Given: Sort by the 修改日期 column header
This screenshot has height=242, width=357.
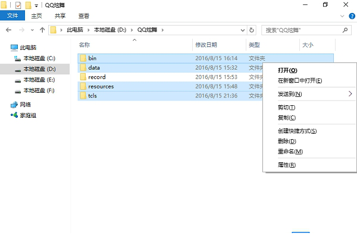Looking at the screenshot, I should [x=206, y=45].
